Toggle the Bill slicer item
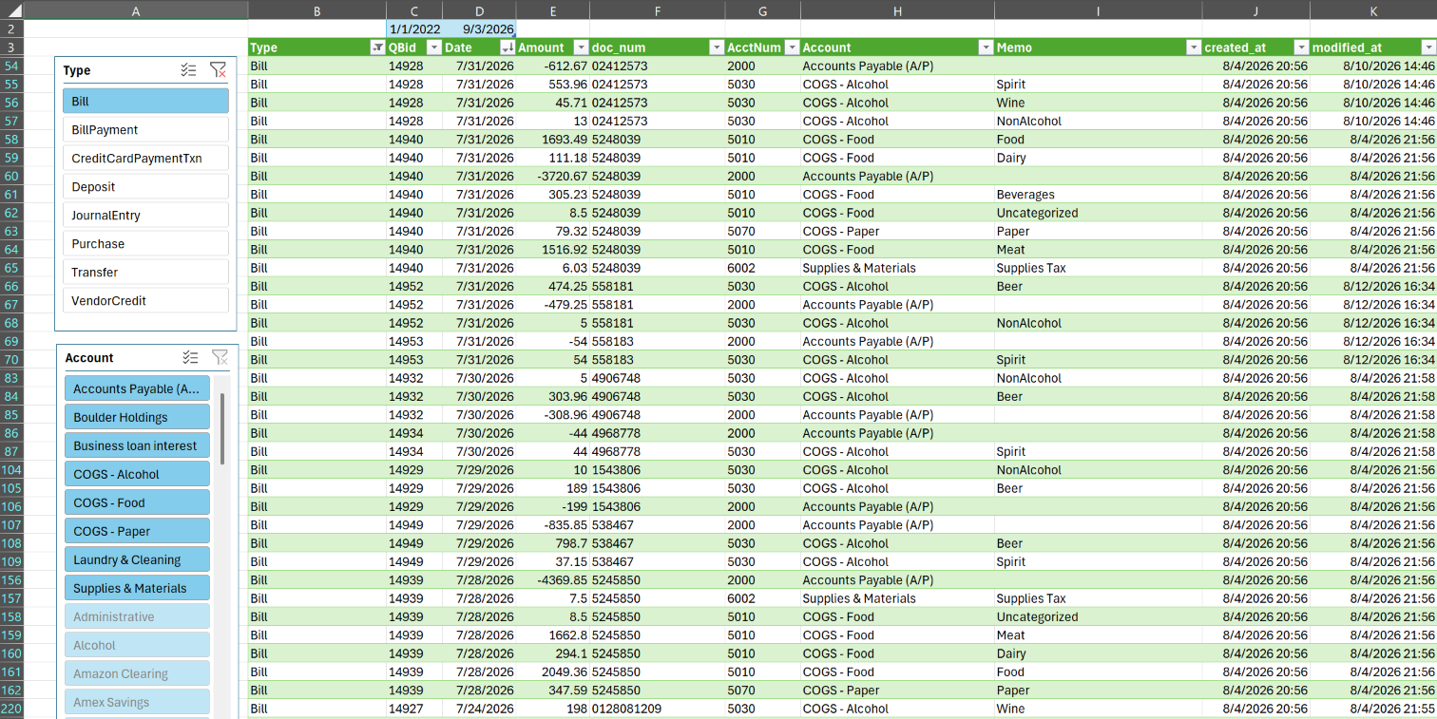 [x=146, y=102]
